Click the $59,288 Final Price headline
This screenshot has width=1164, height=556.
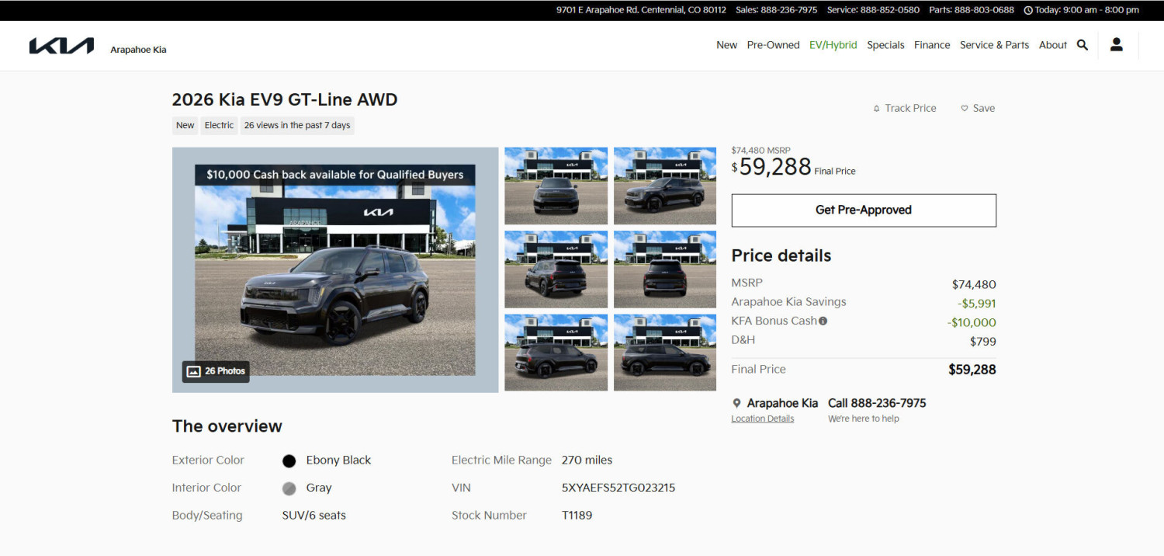pos(771,166)
